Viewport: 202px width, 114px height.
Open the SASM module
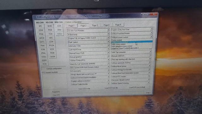[x=53, y=57]
